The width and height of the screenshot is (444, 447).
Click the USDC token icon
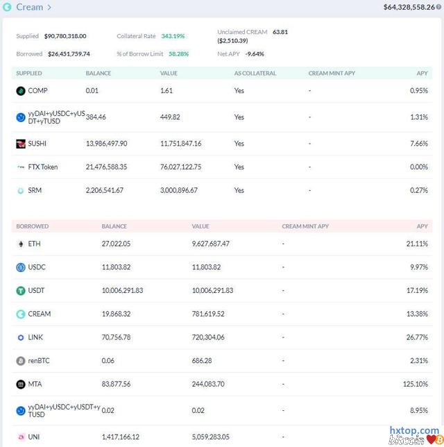[x=21, y=267]
